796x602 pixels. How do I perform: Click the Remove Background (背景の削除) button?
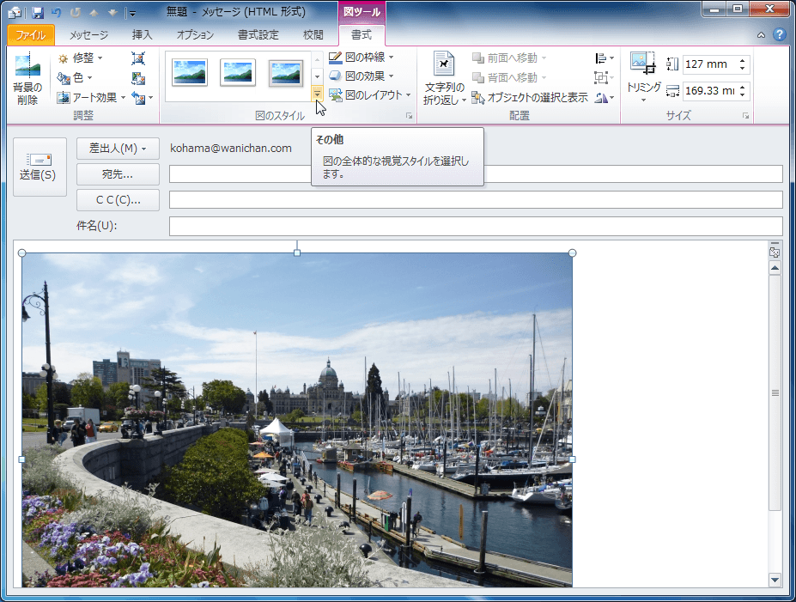(x=27, y=79)
